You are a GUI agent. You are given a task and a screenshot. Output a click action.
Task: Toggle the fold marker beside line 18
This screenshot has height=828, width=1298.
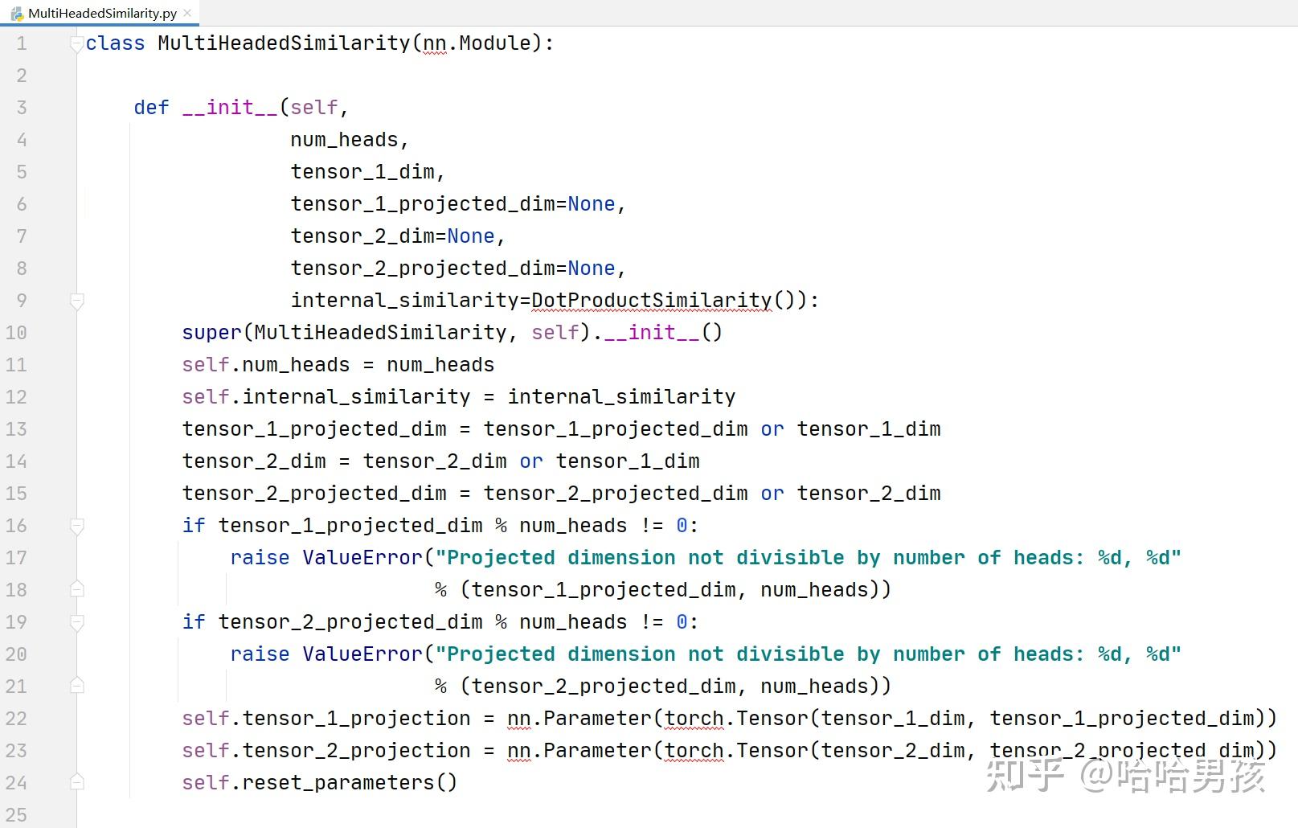tap(77, 589)
